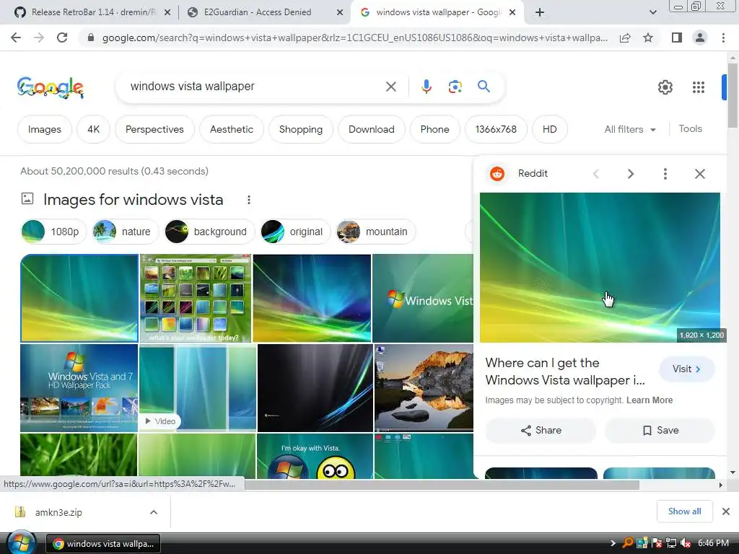Screen dimensions: 739x554
Task: Click the Share button in preview
Action: 541,430
